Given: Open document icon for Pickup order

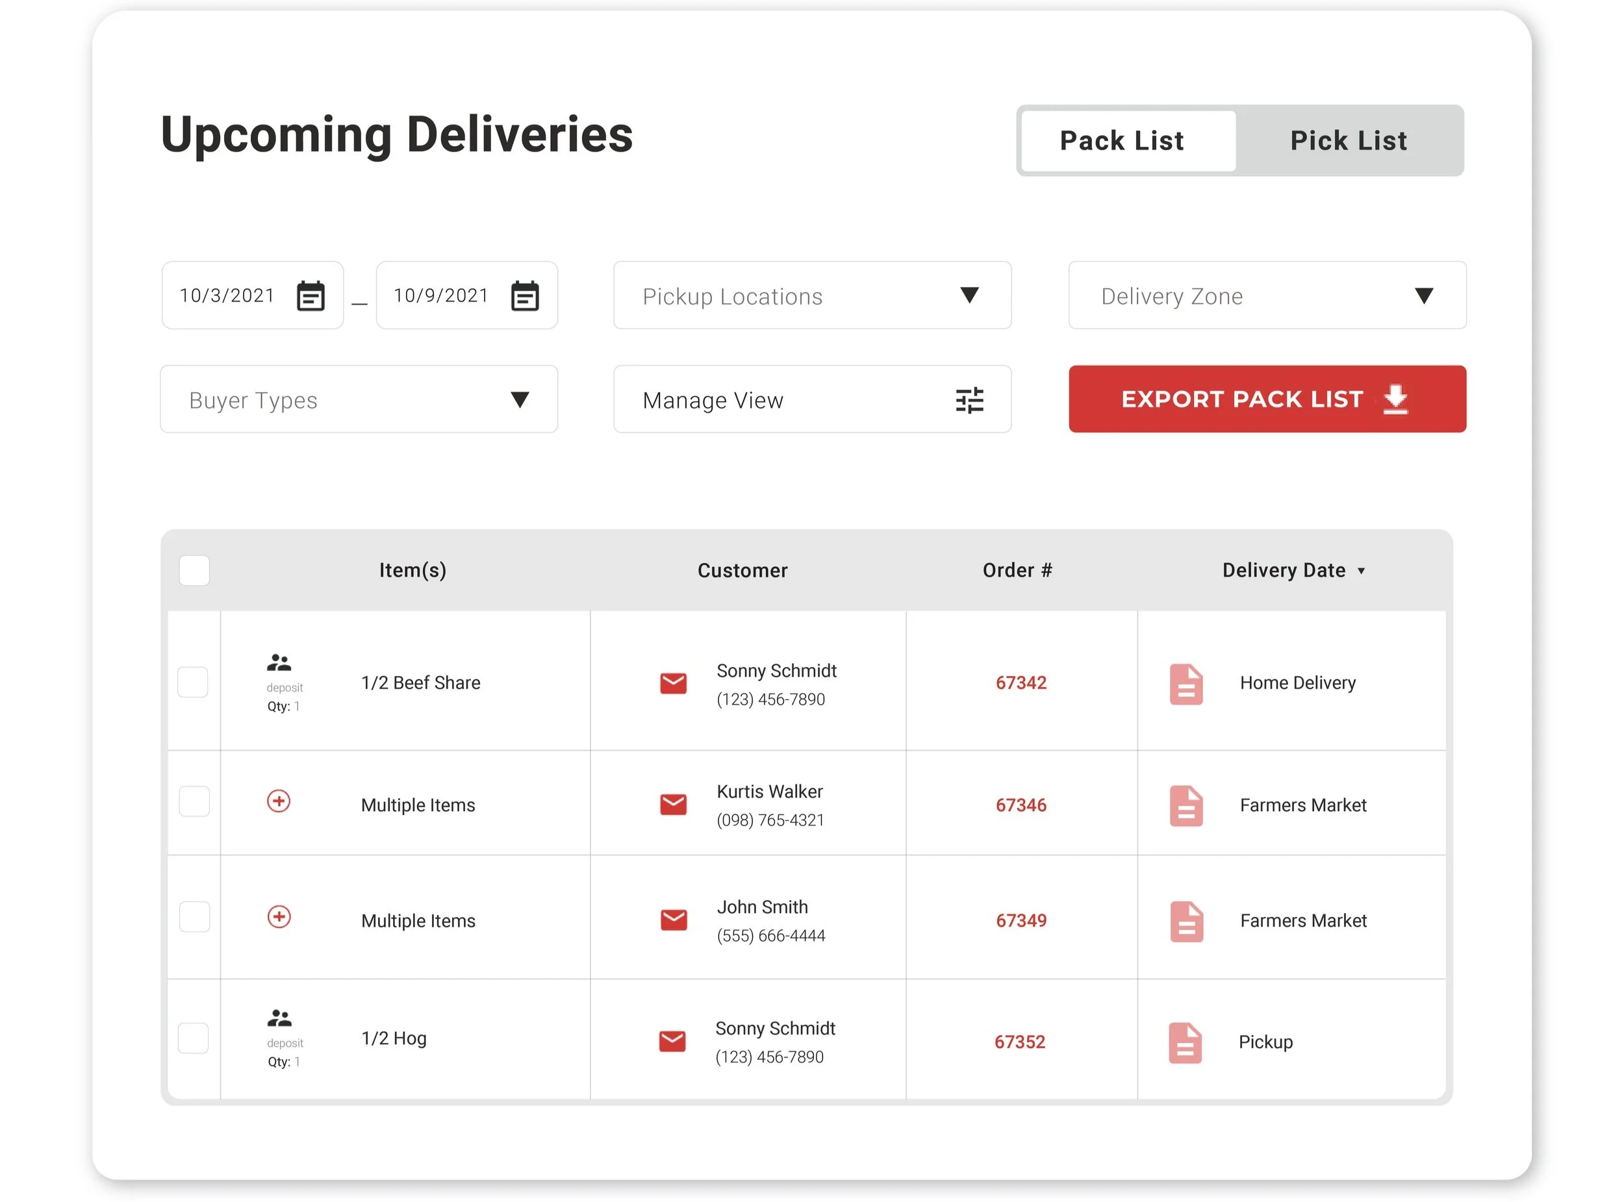Looking at the screenshot, I should (x=1185, y=1043).
